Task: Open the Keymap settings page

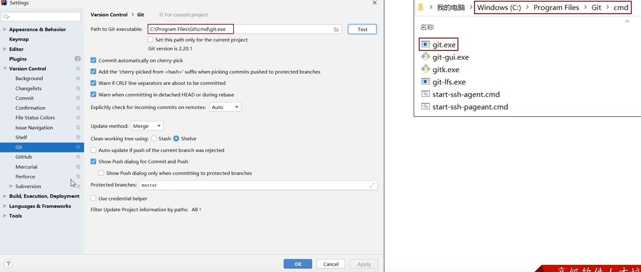Action: 19,39
